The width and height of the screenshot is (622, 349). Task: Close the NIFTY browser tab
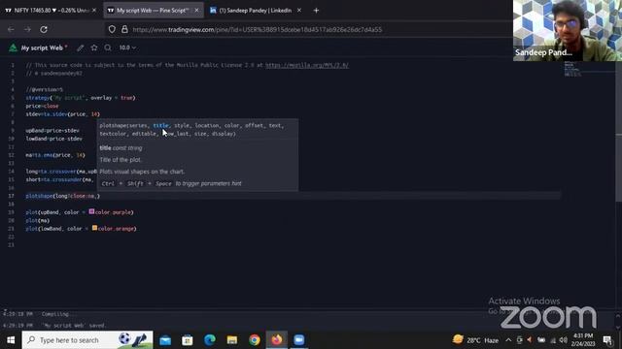click(94, 11)
